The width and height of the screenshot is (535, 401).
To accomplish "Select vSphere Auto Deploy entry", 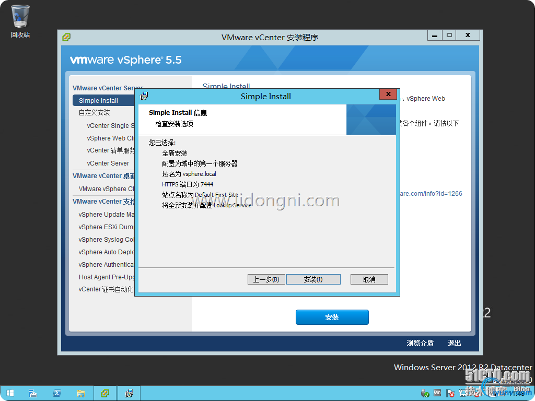I will (107, 252).
